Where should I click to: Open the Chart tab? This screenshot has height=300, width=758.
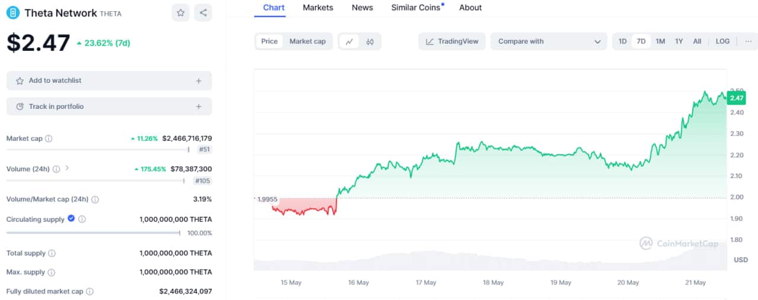click(274, 8)
